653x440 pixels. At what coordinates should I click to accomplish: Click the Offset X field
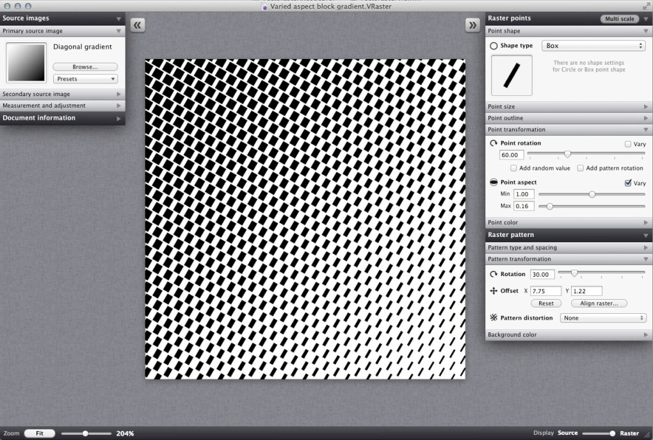click(x=545, y=291)
